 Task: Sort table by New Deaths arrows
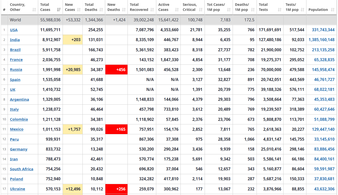click(124, 10)
